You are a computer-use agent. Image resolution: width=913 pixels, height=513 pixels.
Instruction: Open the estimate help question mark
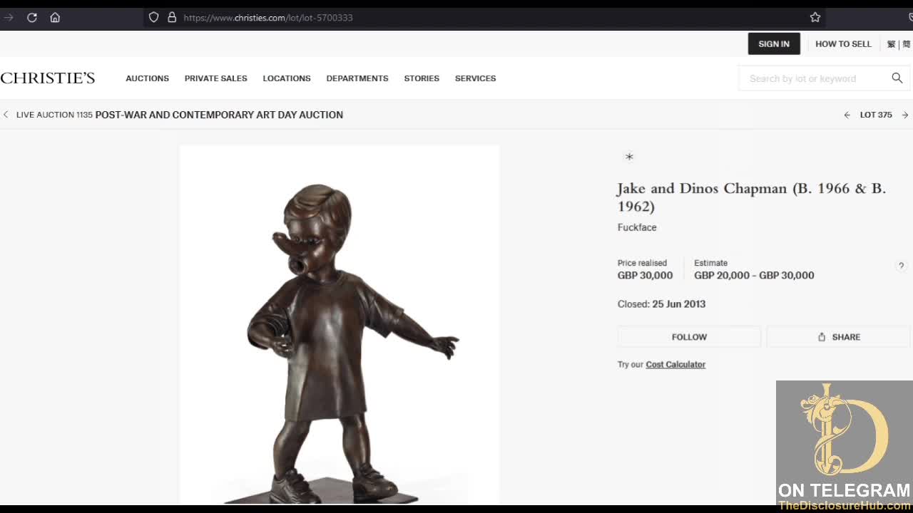(901, 266)
